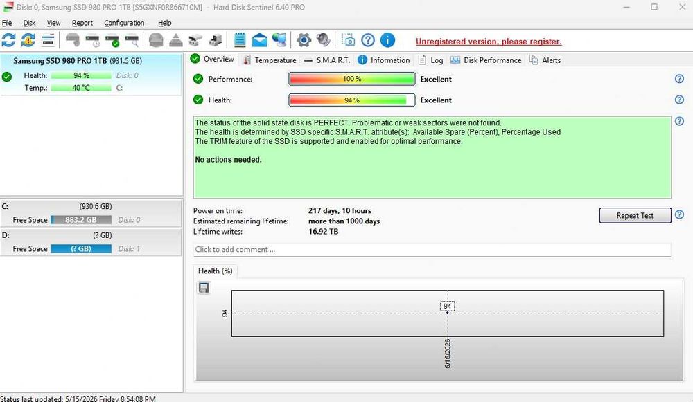Click the help question mark toolbar icon
Image resolution: width=693 pixels, height=402 pixels.
point(368,40)
